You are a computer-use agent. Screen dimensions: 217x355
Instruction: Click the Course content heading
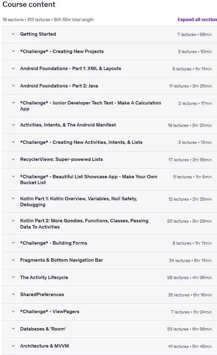tap(29, 5)
